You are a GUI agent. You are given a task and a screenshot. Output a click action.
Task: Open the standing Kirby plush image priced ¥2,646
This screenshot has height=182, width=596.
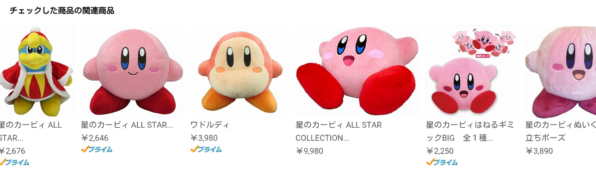pyautogui.click(x=132, y=72)
